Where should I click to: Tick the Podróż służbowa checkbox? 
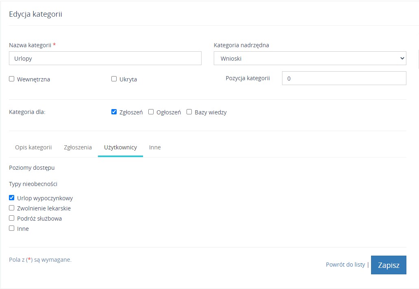pyautogui.click(x=12, y=218)
